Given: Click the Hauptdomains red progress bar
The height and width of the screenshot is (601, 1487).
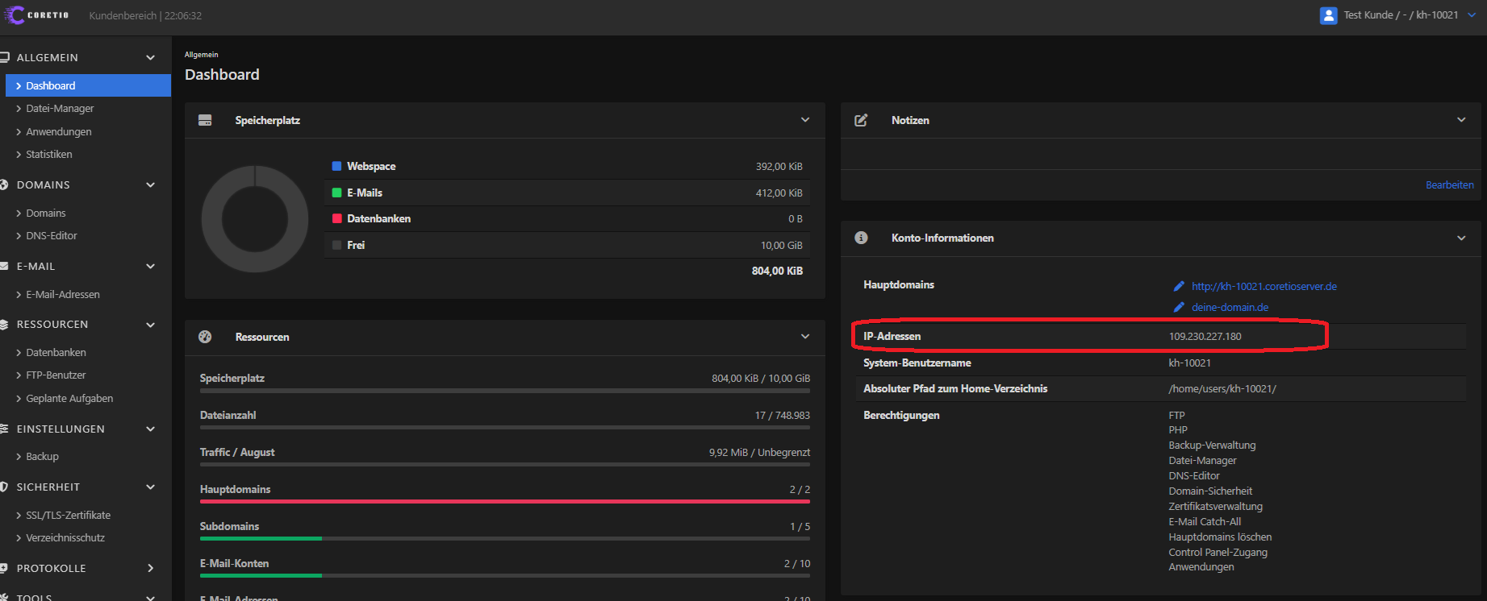Looking at the screenshot, I should point(505,501).
